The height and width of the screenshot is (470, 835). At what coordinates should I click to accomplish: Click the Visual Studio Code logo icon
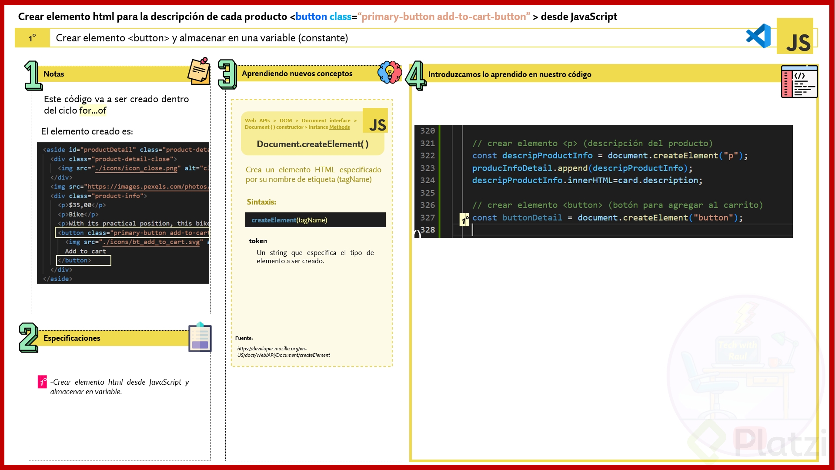click(758, 36)
